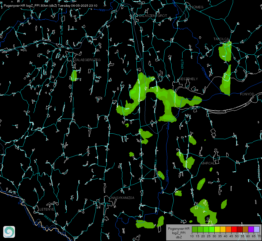The image size is (262, 241).
Task: Click the logZ_PPI label in legend
Action: [179, 233]
